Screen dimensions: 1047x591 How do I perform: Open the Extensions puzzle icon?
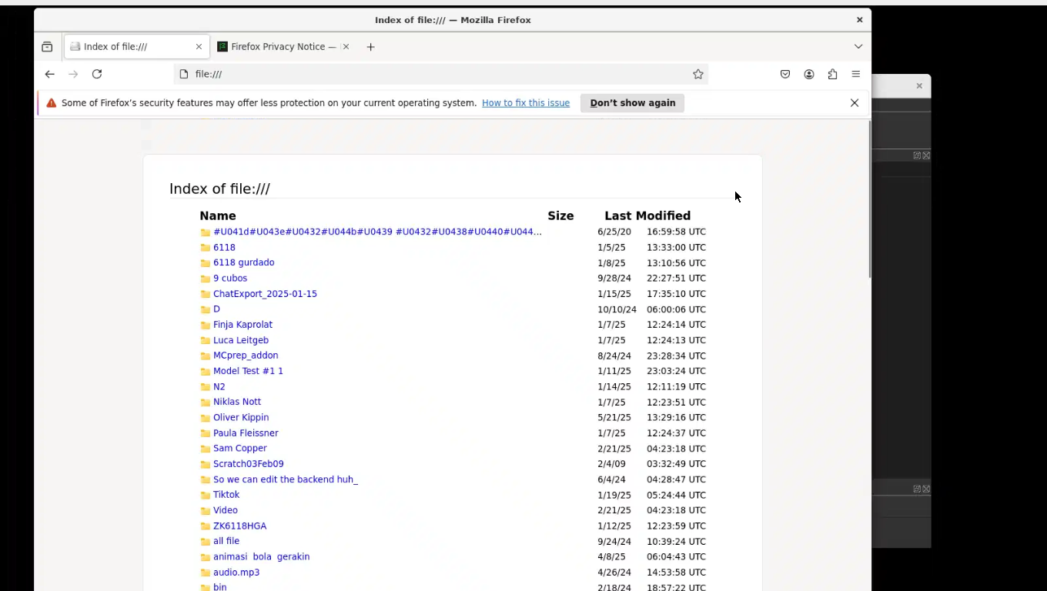pyautogui.click(x=832, y=74)
